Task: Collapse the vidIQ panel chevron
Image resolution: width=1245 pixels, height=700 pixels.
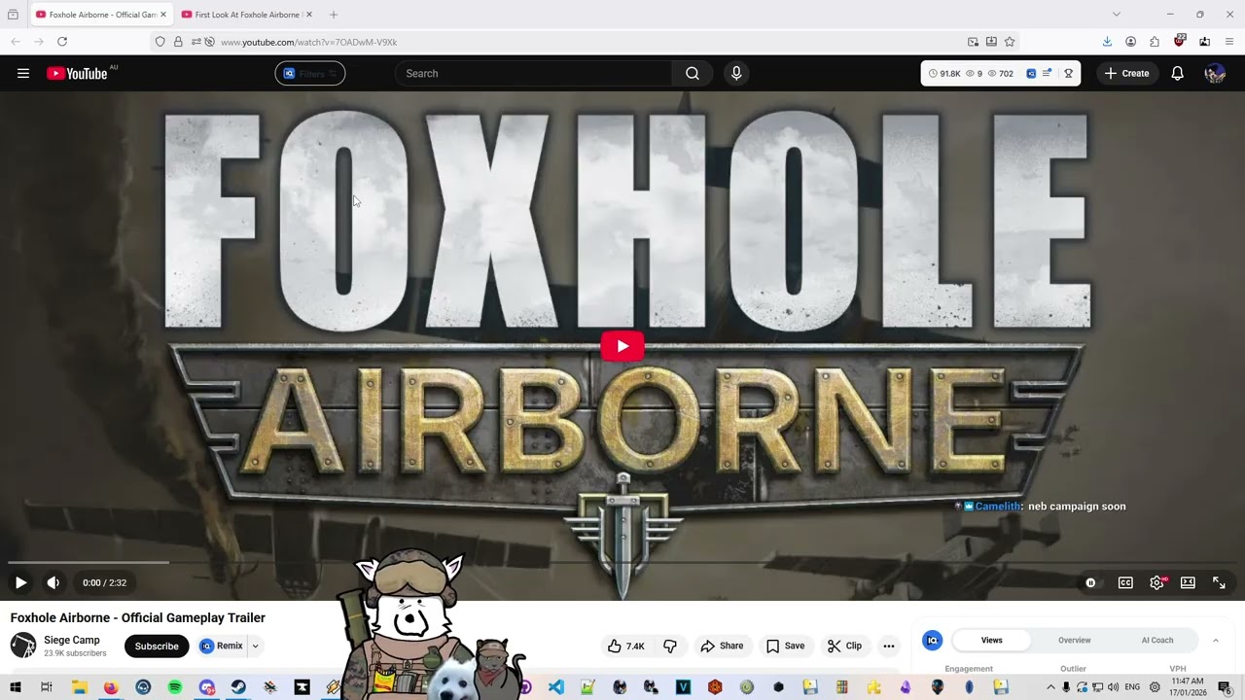Action: 1215,640
